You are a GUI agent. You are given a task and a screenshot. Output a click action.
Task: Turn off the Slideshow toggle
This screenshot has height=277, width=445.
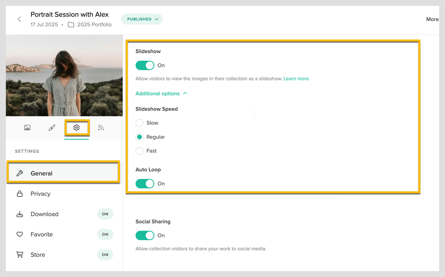tap(145, 65)
